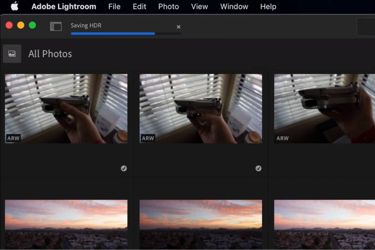
Task: Click ARW badge on third drone photo
Action: (282, 138)
